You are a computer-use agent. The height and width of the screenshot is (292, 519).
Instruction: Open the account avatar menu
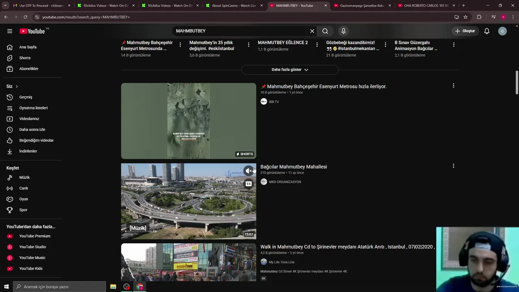pos(502,31)
